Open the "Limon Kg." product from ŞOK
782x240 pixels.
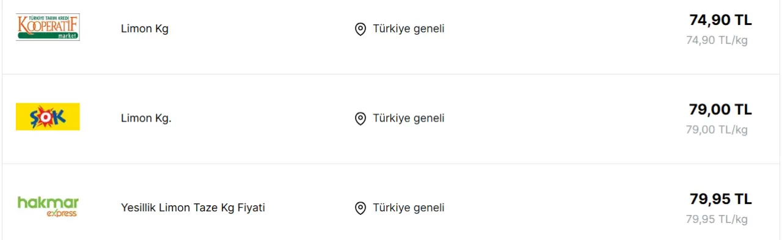coord(146,118)
